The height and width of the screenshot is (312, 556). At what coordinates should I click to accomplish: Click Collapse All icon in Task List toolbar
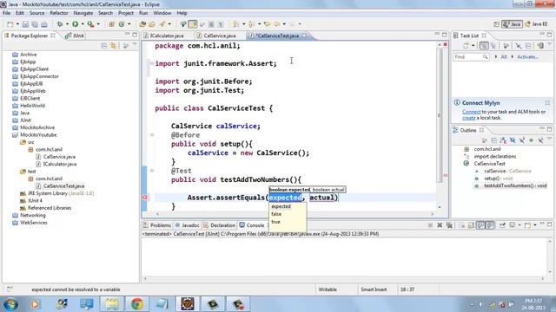click(x=528, y=46)
